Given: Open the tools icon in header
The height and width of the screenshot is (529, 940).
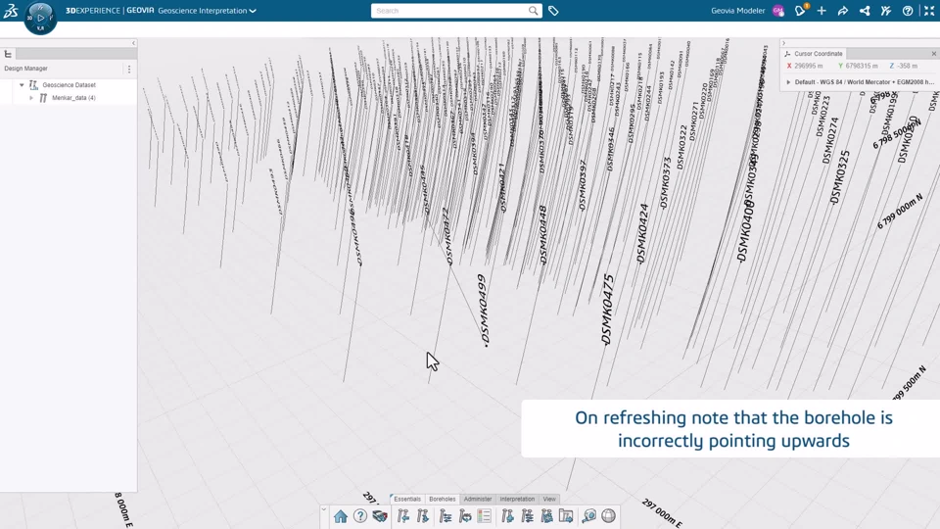Looking at the screenshot, I should tap(886, 11).
